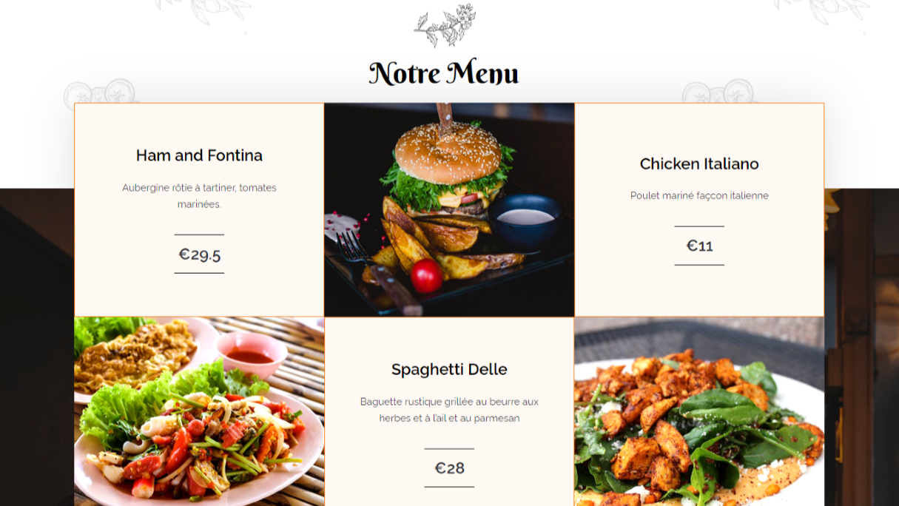This screenshot has width=899, height=506.
Task: Select the grilled chicken spinach salad photo
Action: [x=699, y=411]
